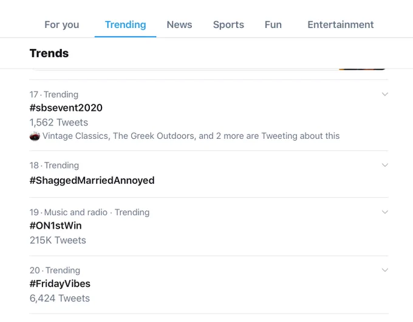This screenshot has height=322, width=413.
Task: Open the #ShaggedMarriedAnnoyed trend
Action: coord(92,181)
